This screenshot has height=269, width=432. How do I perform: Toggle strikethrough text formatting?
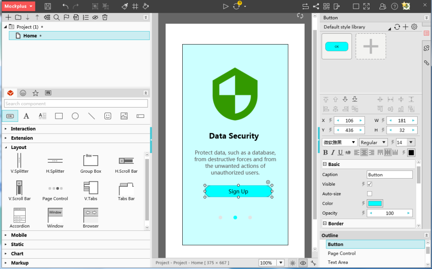348,152
